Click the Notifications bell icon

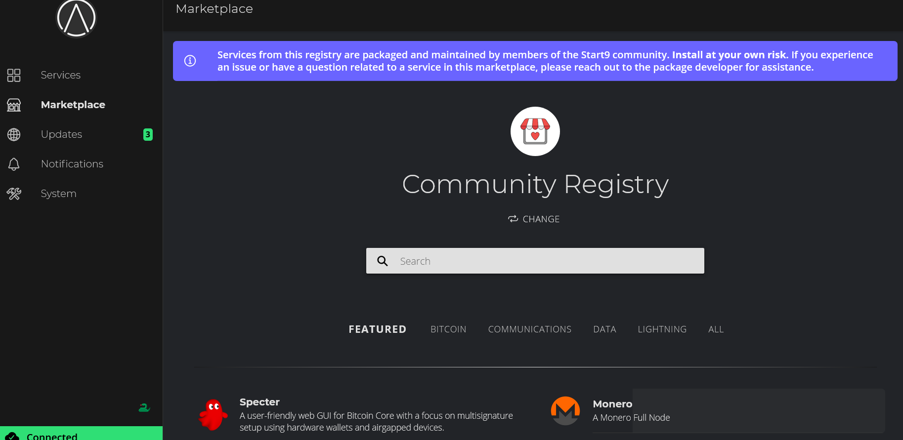[14, 164]
